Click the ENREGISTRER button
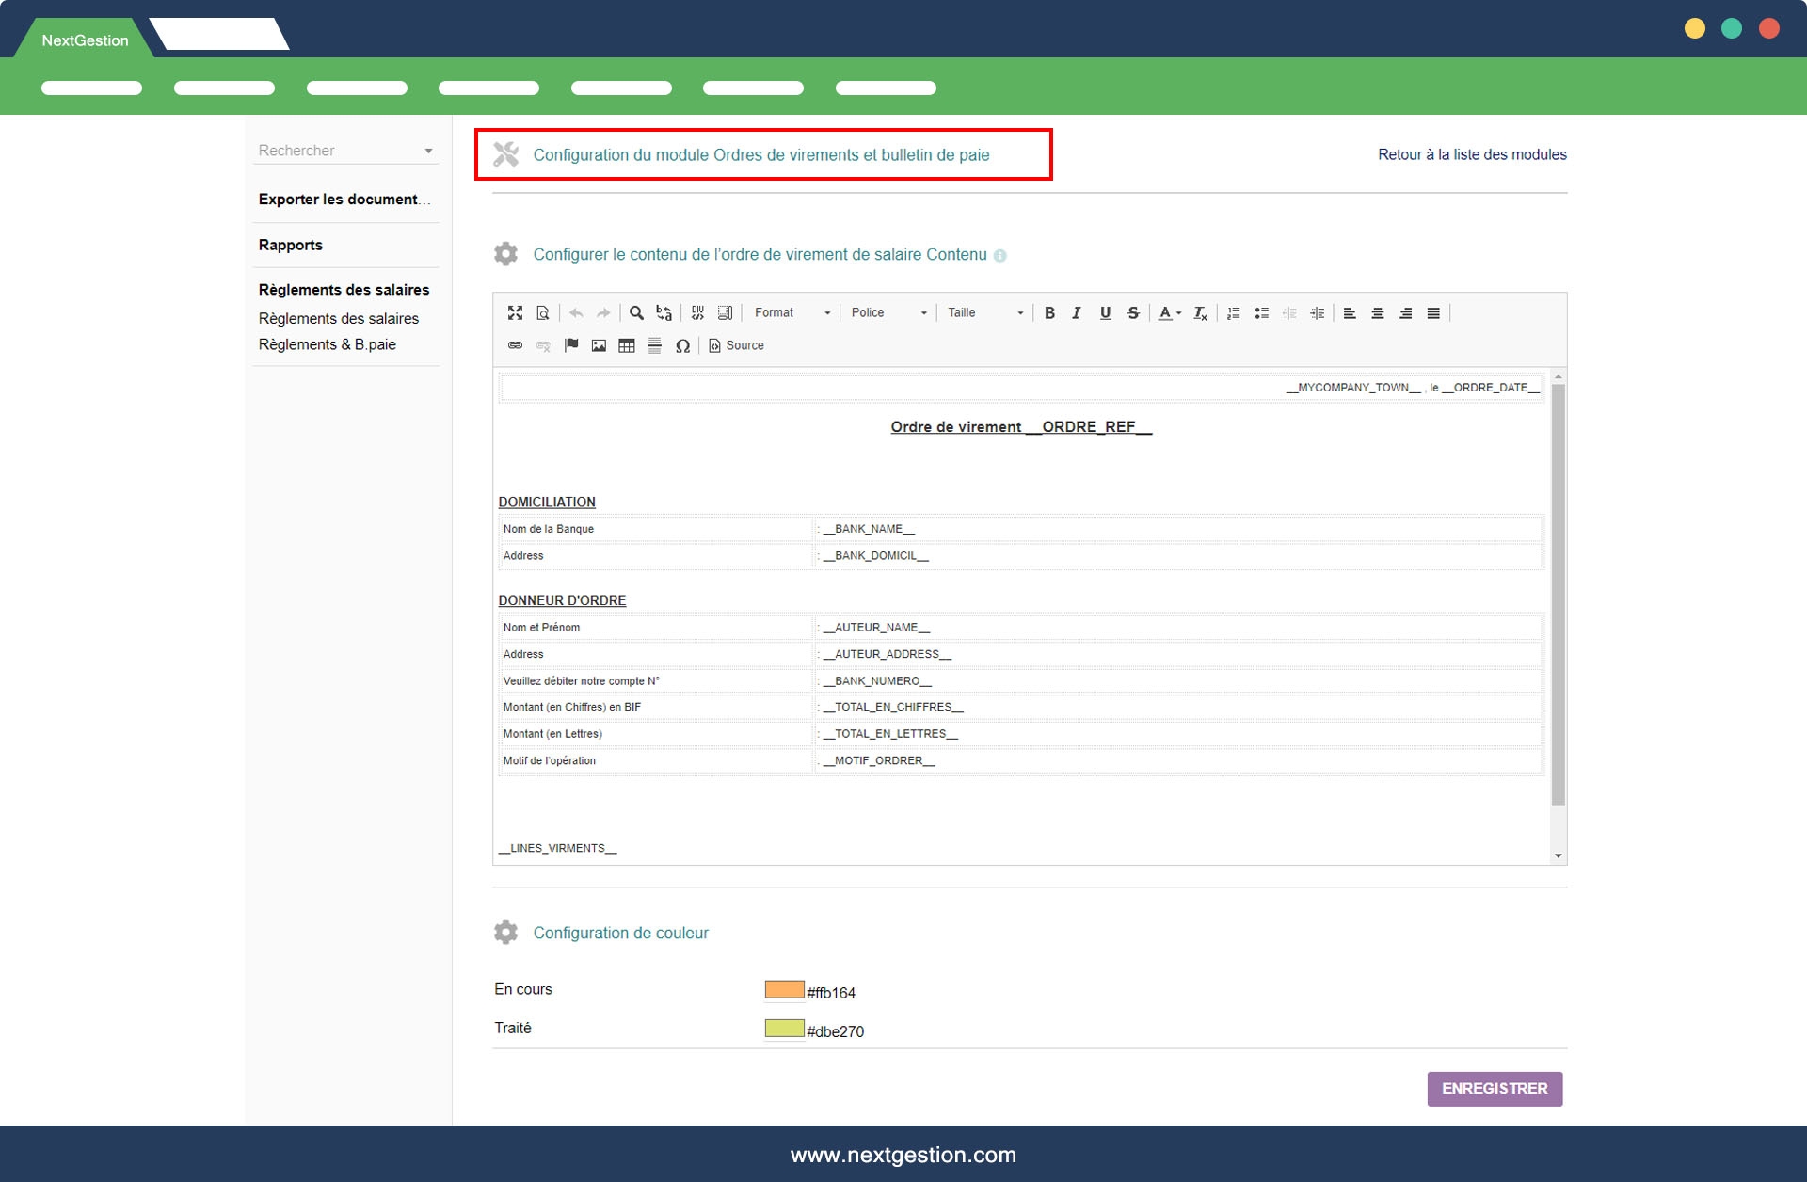This screenshot has height=1182, width=1807. point(1495,1089)
